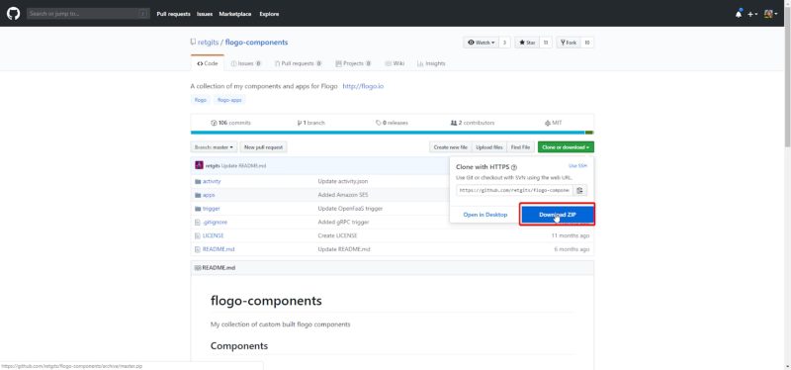Fork the repository

pos(569,43)
